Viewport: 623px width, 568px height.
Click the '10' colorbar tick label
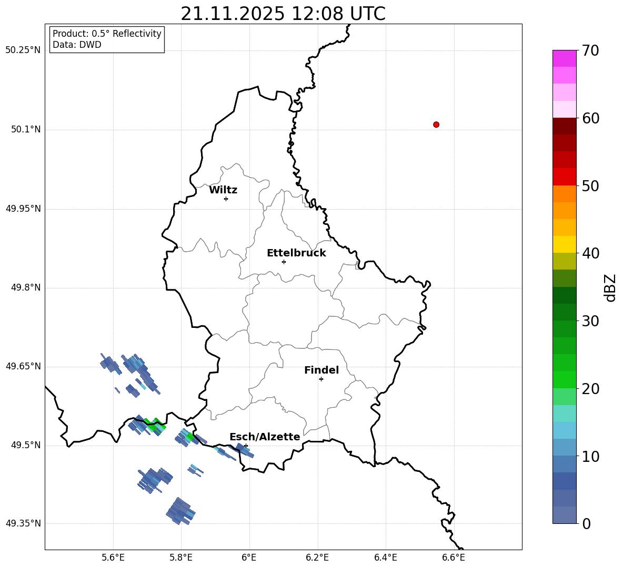(591, 456)
